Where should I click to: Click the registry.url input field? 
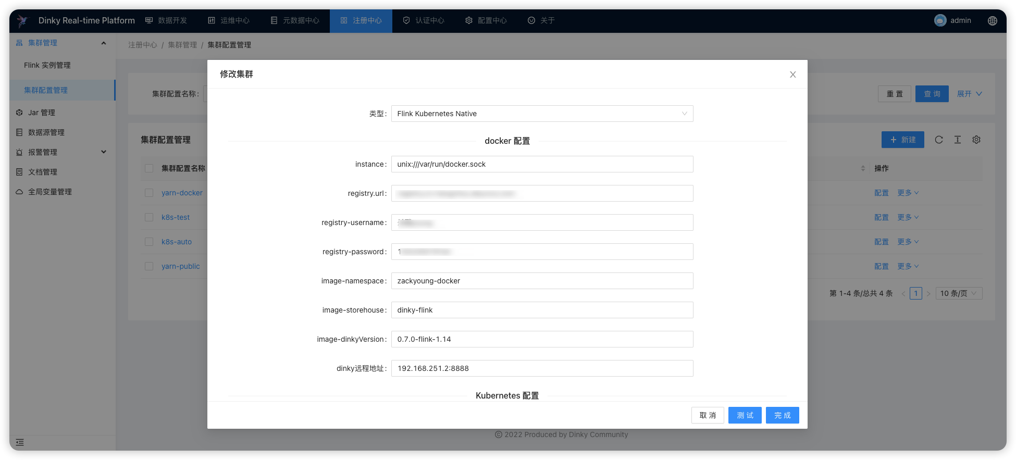(542, 193)
